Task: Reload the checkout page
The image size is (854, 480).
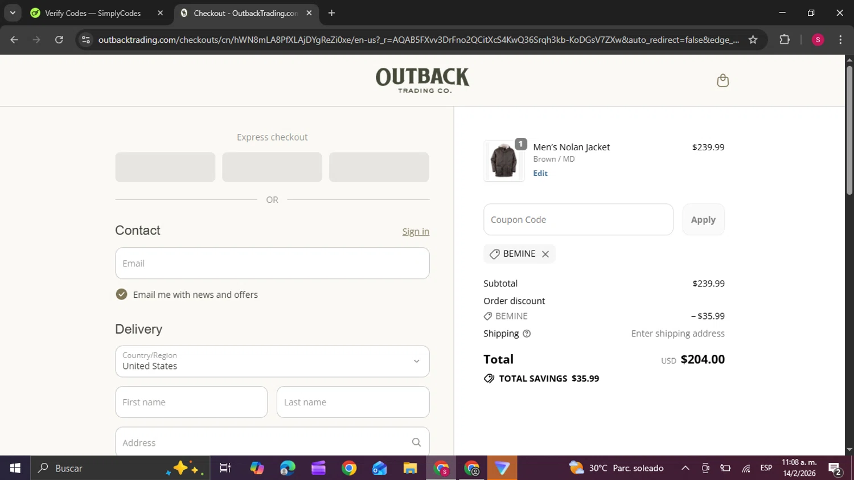Action: pyautogui.click(x=59, y=39)
